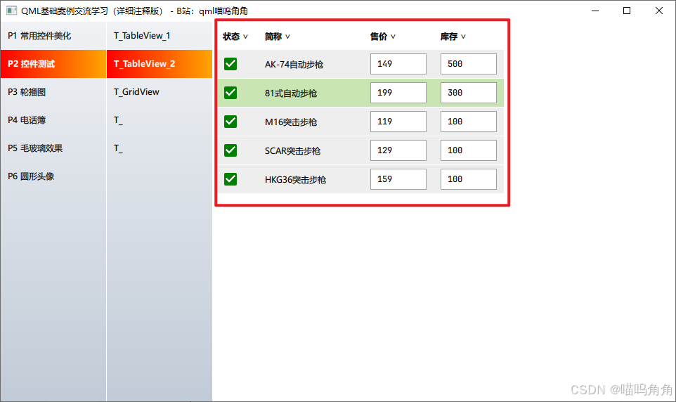Image resolution: width=676 pixels, height=402 pixels.
Task: Toggle the M16突击步枪 status checkbox
Action: coord(230,122)
